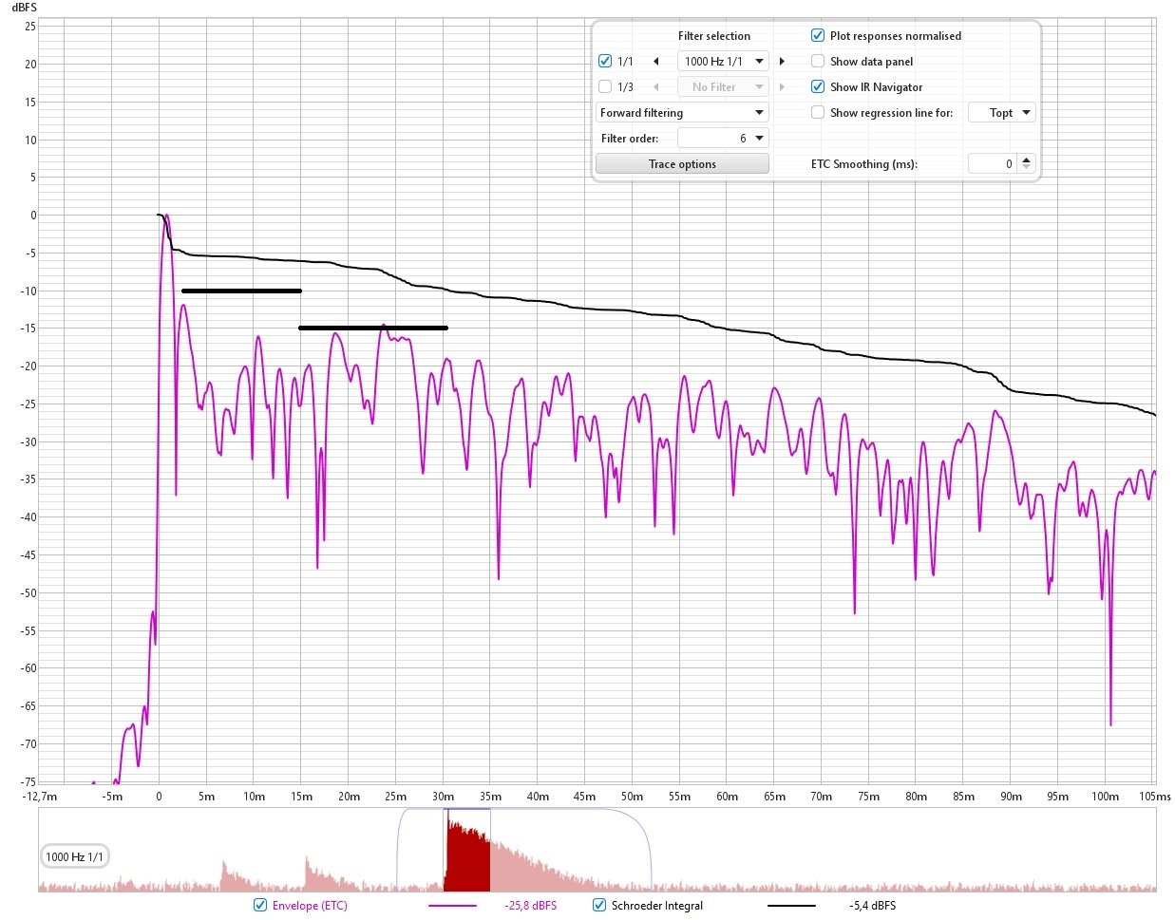
Task: Disable the 1/1 octave filter checkbox
Action: (605, 62)
